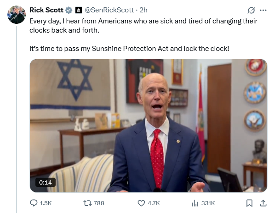Viewport: 275px width, 213px height.
Task: Click the 788 reposts count
Action: coord(99,203)
